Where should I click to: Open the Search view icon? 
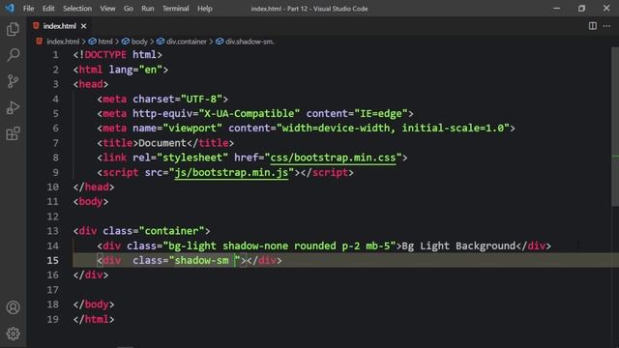13,55
